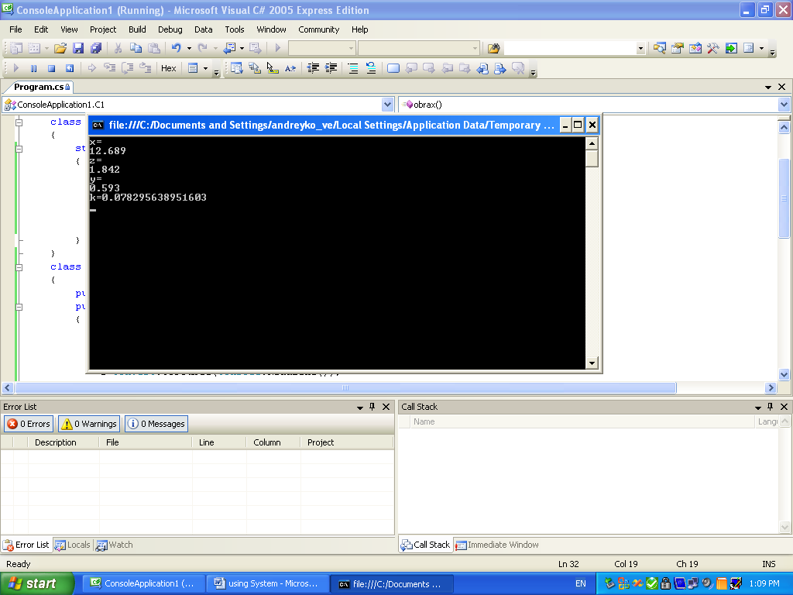Click the Paste toolbar icon
Viewport: 793px width, 595px height.
(154, 48)
